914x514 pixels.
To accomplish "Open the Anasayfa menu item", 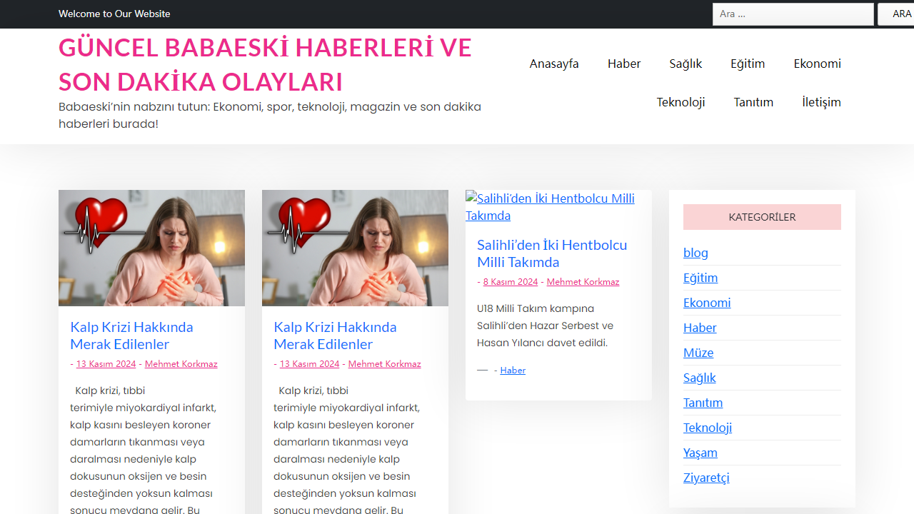I will point(554,64).
